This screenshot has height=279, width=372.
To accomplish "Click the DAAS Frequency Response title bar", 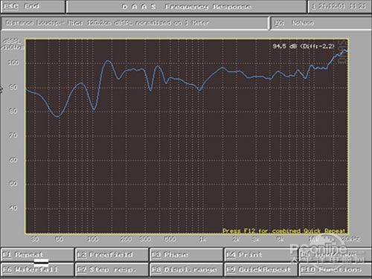I will 187,7.
